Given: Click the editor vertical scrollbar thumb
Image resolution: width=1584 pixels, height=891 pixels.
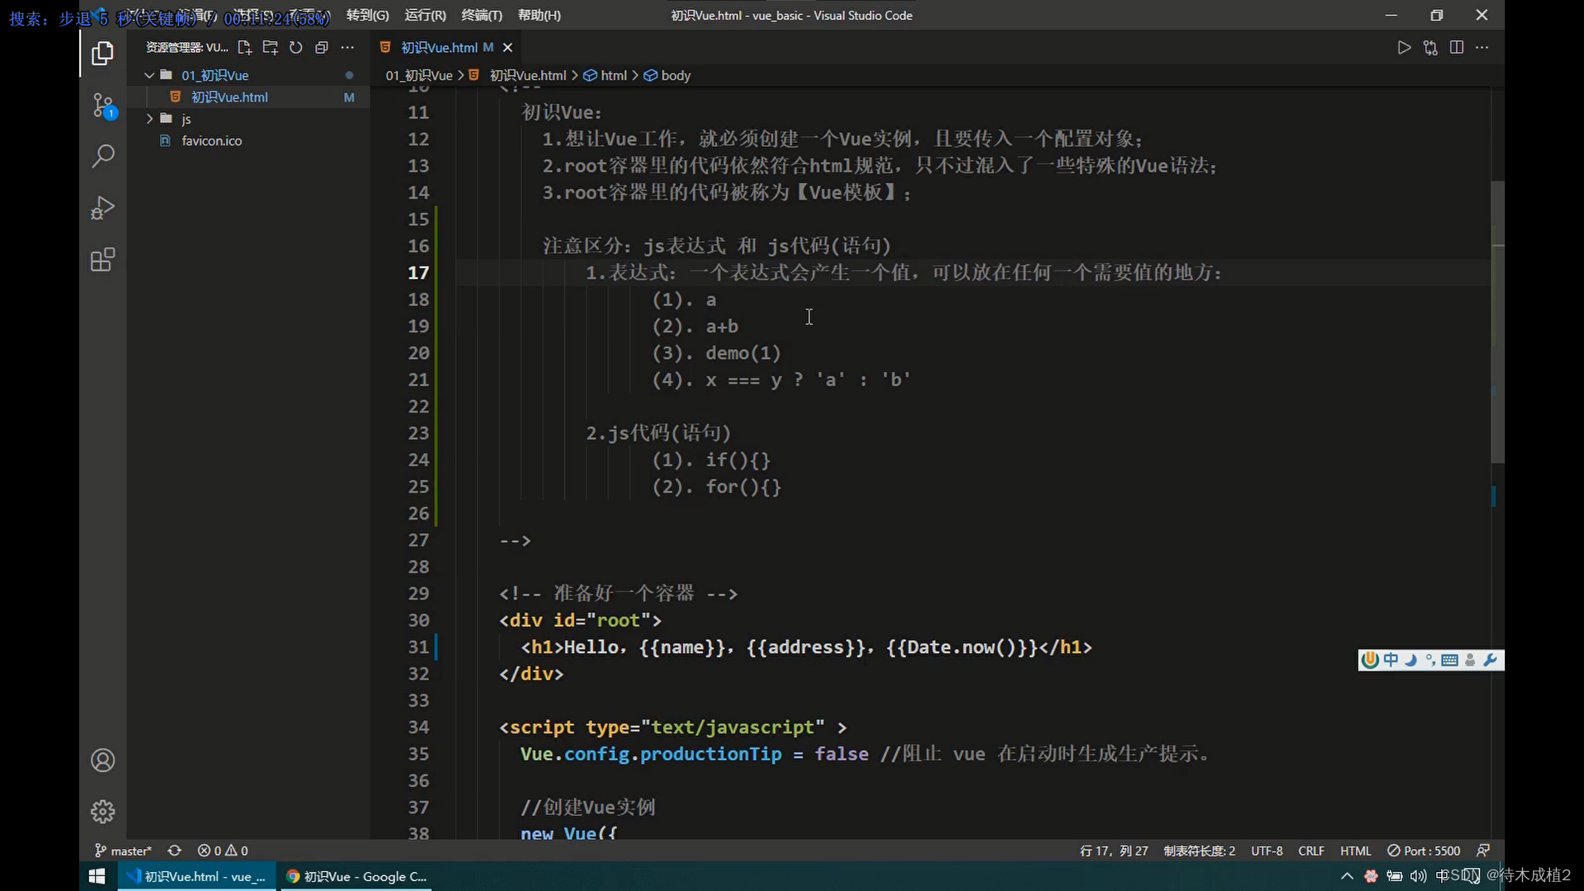Looking at the screenshot, I should point(1497,322).
